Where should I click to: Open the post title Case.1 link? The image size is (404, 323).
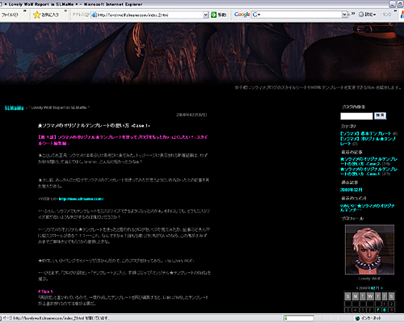[94, 126]
